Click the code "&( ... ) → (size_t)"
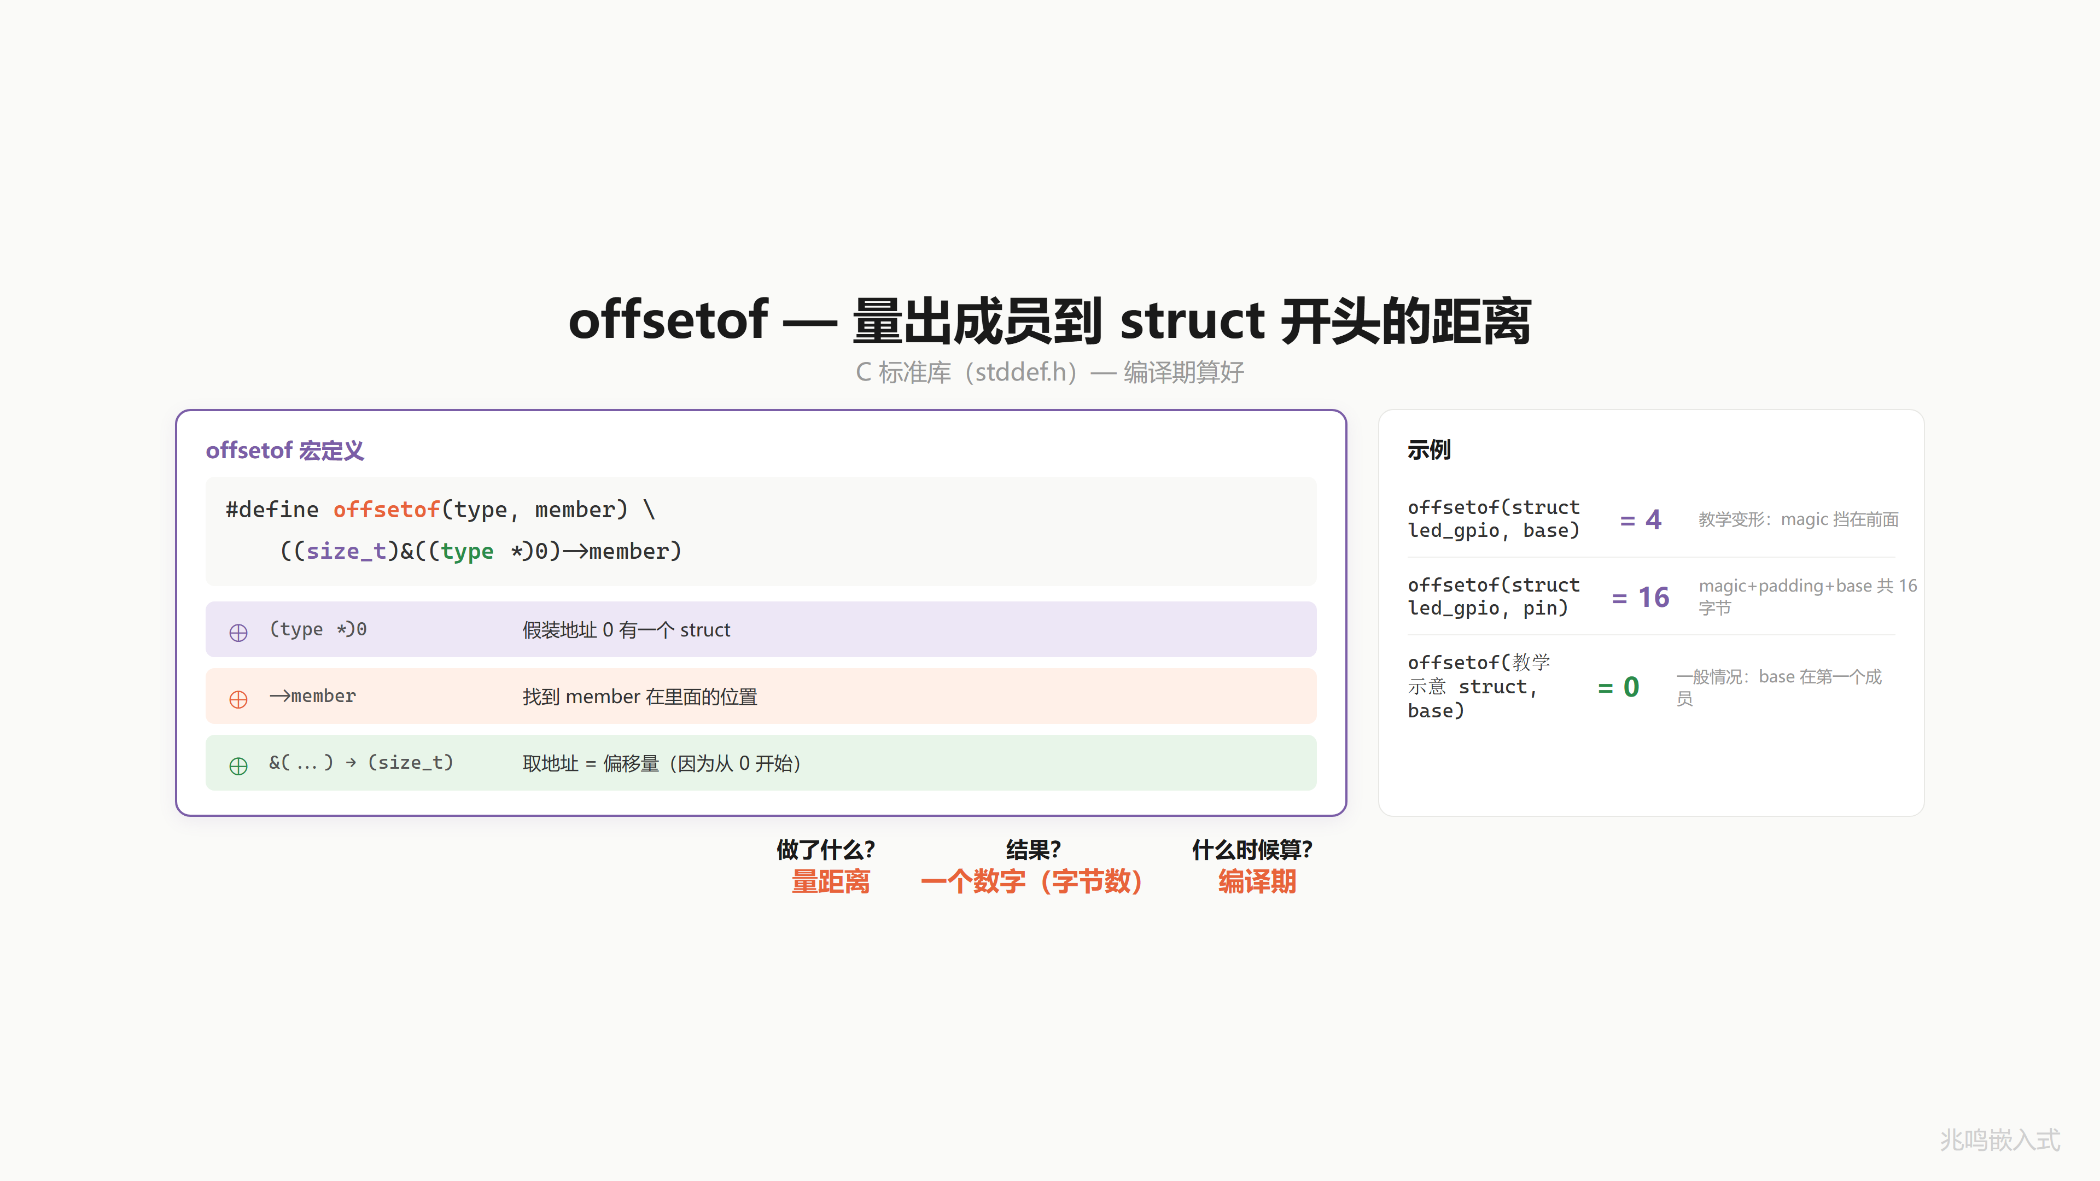This screenshot has height=1181, width=2100. 361,763
